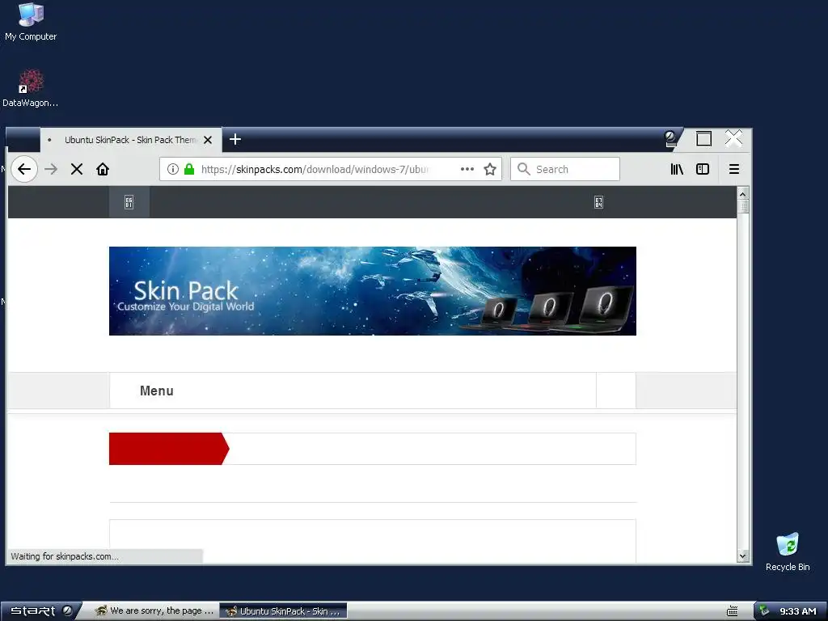Click the green padlock security icon

pos(189,169)
